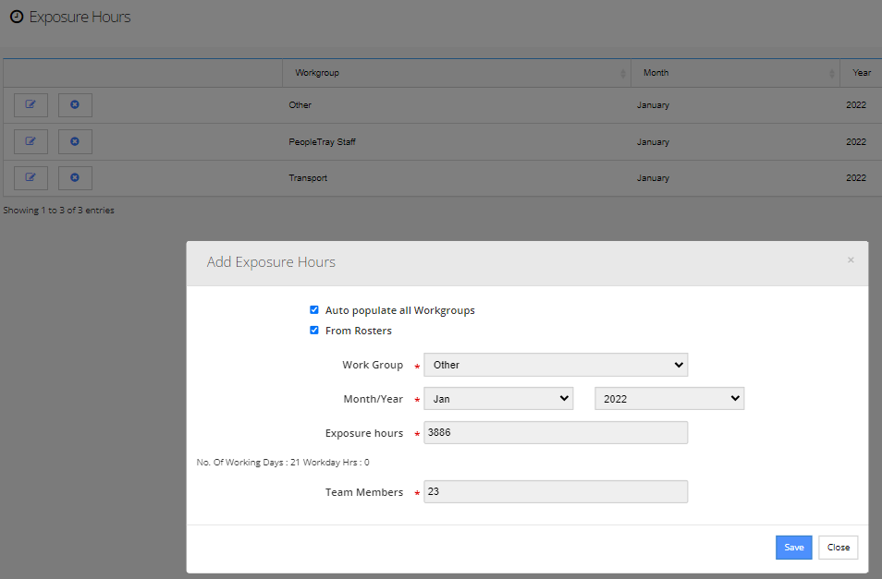
Task: Click the From Rosters label text
Action: coord(359,331)
